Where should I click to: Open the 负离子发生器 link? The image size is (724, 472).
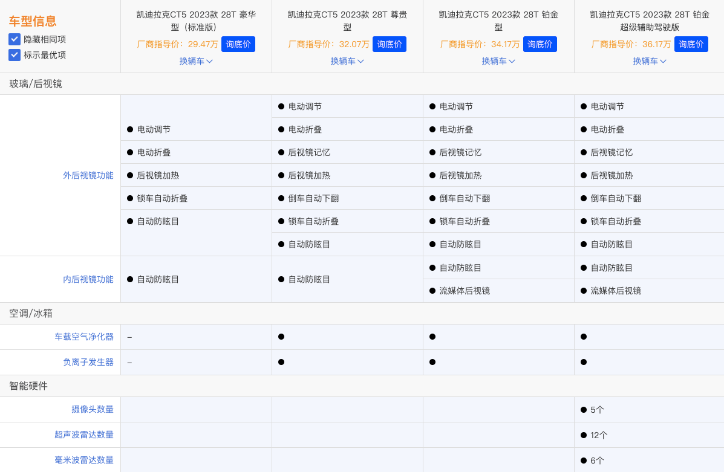[88, 362]
